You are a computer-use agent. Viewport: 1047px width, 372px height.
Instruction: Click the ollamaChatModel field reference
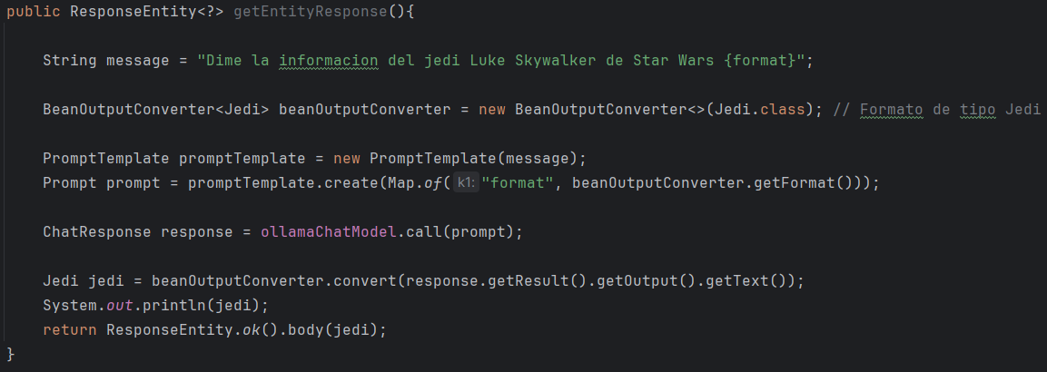[x=328, y=231]
